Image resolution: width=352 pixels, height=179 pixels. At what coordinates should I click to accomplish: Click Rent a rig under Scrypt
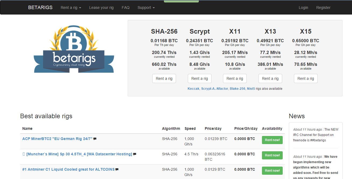pyautogui.click(x=199, y=78)
